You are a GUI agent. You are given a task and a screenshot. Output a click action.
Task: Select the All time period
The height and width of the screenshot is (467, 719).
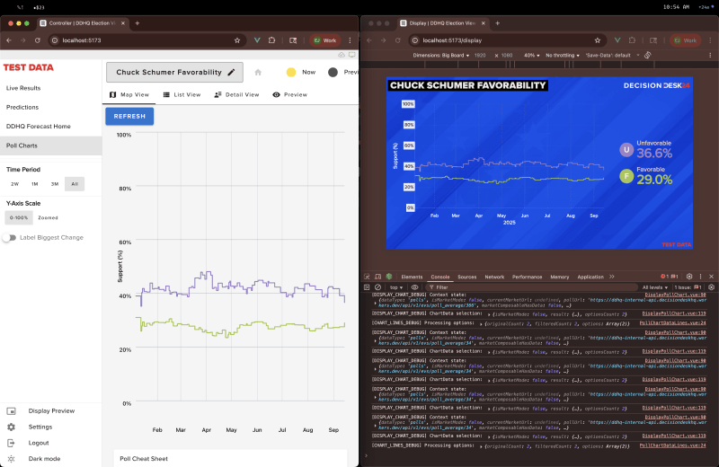[75, 184]
